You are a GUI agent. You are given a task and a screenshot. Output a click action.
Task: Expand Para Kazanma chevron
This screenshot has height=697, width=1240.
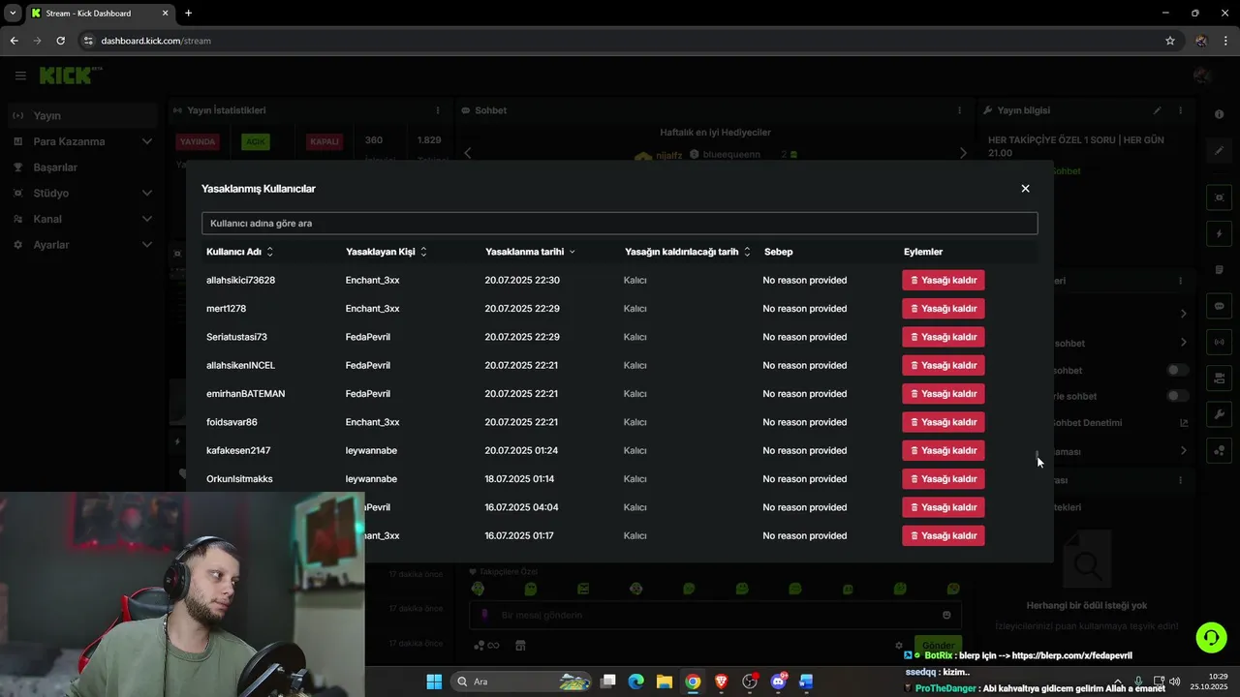(146, 141)
